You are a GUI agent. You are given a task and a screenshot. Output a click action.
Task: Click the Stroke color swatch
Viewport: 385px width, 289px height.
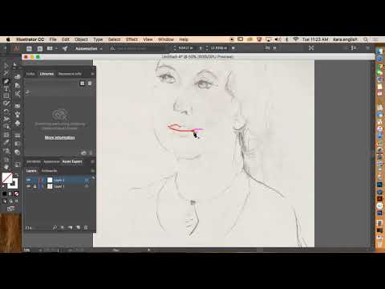(x=13, y=184)
